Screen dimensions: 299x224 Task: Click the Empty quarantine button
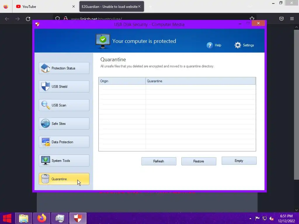[x=239, y=161]
